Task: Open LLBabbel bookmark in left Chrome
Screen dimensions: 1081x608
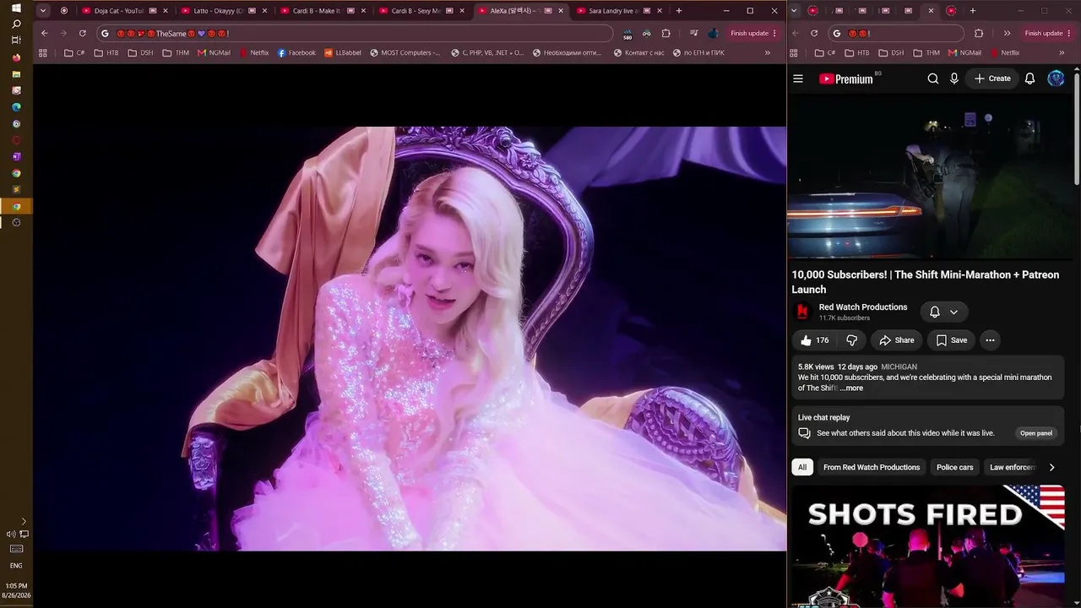Action: (x=343, y=52)
